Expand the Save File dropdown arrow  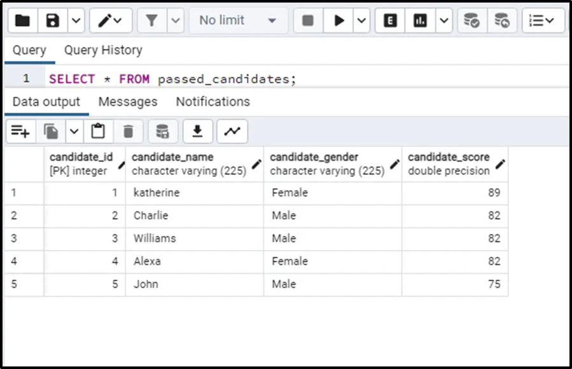pos(75,21)
